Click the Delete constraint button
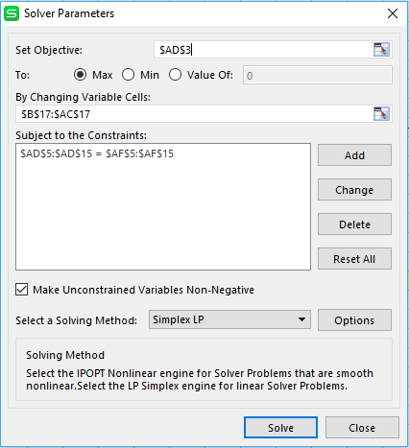The height and width of the screenshot is (448, 409). tap(354, 224)
